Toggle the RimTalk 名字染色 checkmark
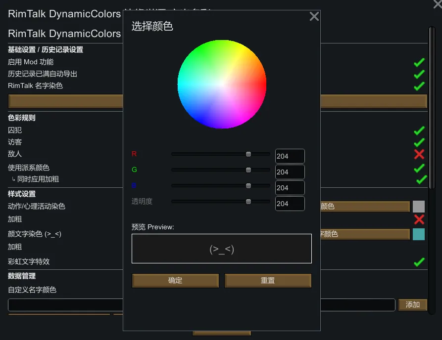Viewport: 442px width, 340px height. (419, 86)
